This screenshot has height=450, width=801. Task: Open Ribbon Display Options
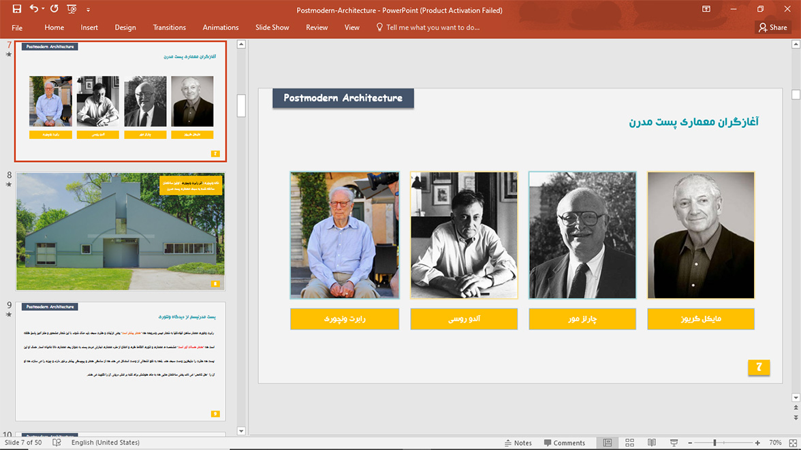[x=706, y=9]
